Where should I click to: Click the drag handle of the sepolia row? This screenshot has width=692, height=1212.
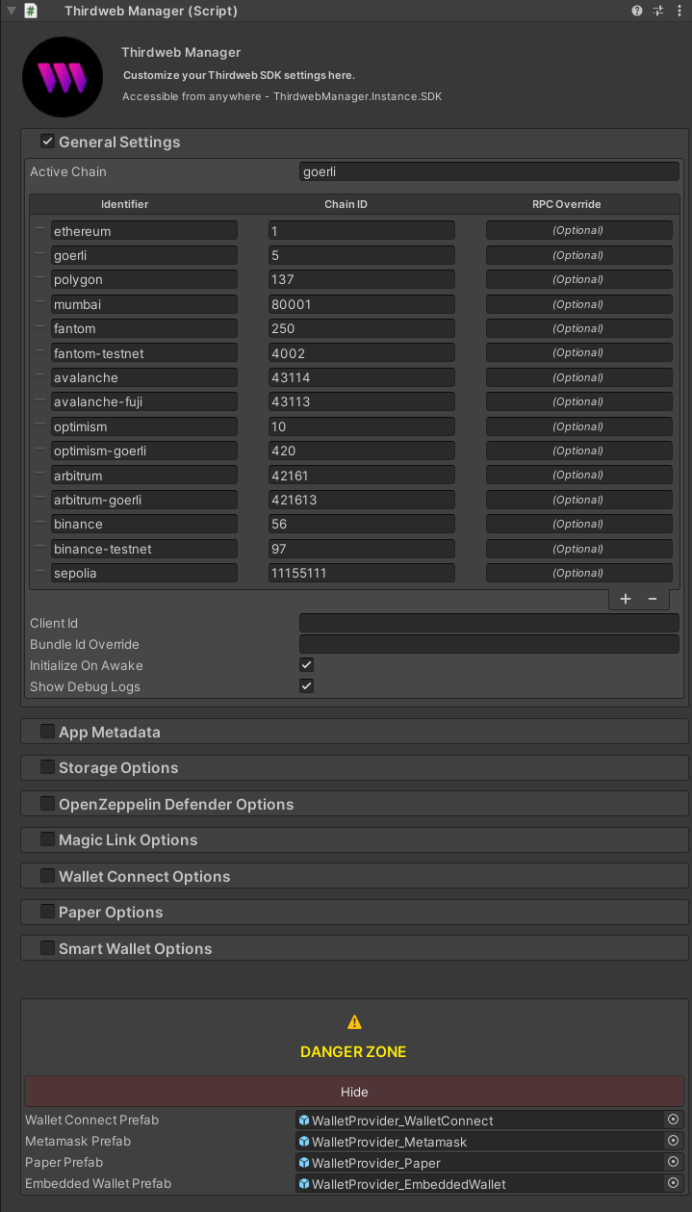coord(39,573)
